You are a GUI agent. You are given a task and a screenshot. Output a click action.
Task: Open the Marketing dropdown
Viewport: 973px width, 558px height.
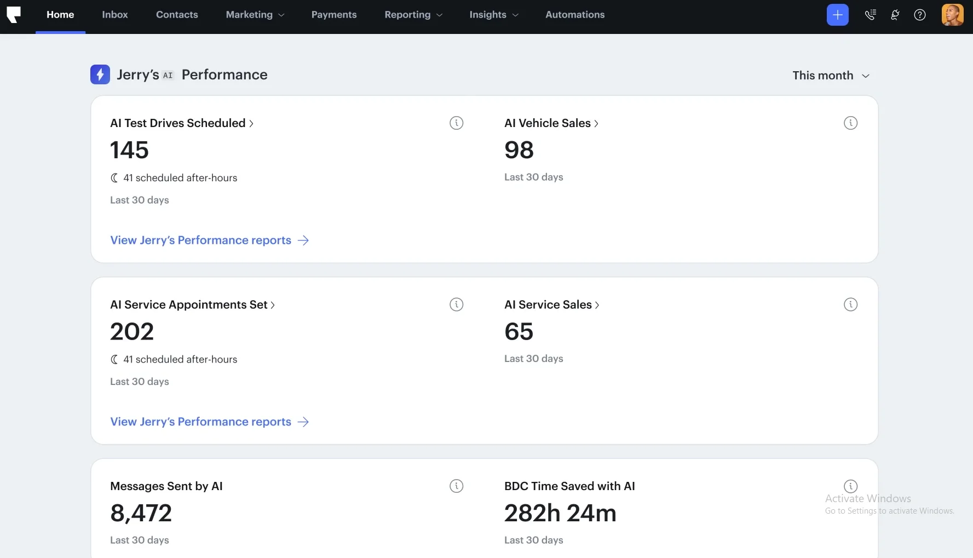pos(255,15)
